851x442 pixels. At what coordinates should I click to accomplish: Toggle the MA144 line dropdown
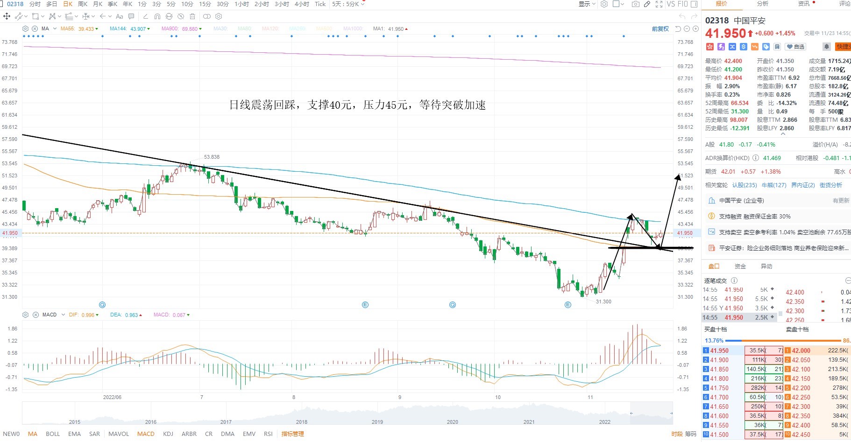(149, 29)
